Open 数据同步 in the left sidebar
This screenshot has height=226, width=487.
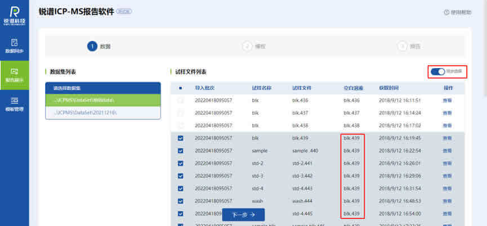tap(14, 46)
